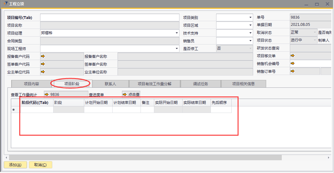Expand the 项目区域 dropdown list

(x=250, y=25)
